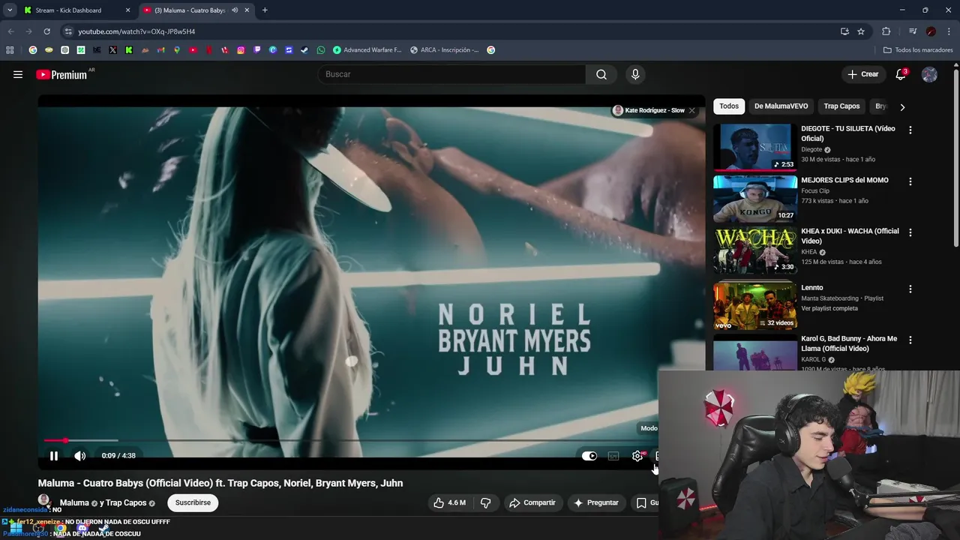Image resolution: width=960 pixels, height=540 pixels.
Task: Mute the Maluma tab audio icon
Action: coord(235,10)
